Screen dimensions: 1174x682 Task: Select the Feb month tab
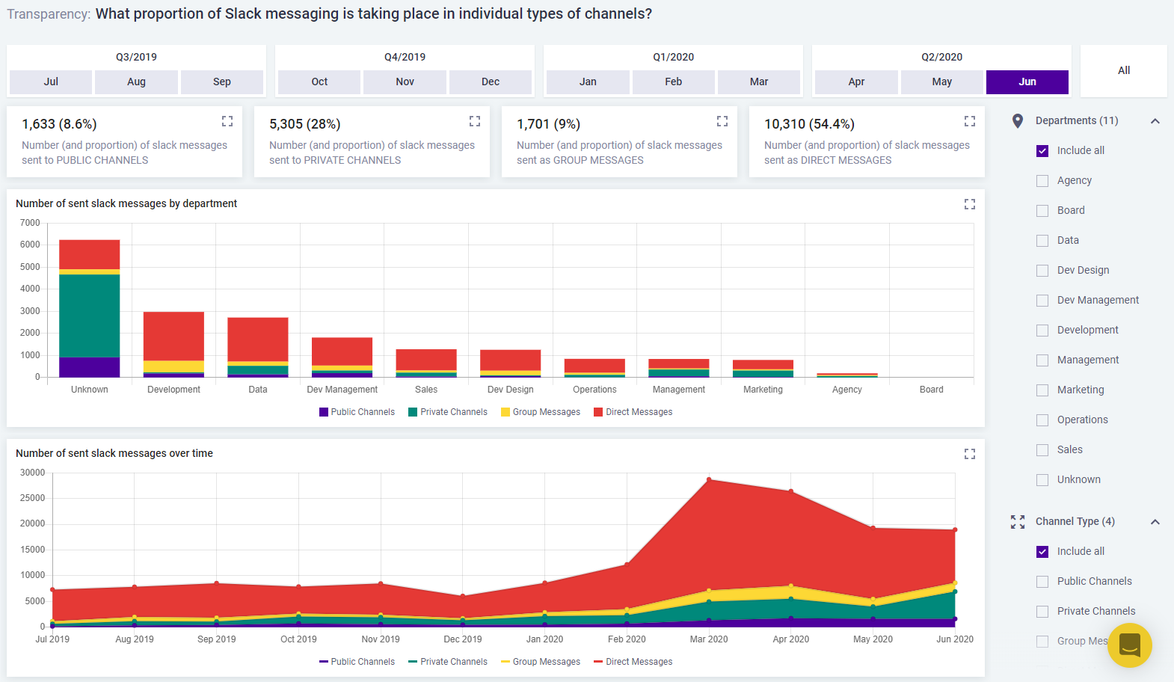point(674,82)
